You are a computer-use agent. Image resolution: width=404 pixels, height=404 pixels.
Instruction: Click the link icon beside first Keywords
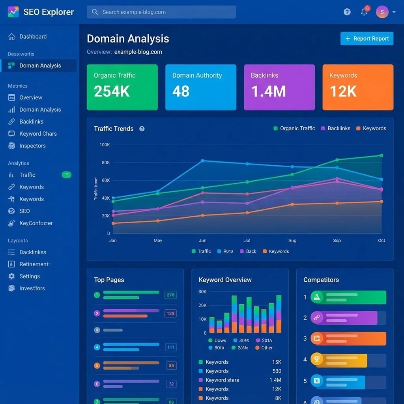pyautogui.click(x=11, y=187)
